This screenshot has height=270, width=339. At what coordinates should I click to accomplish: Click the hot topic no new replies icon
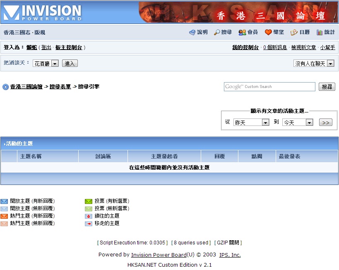[x=4, y=224]
